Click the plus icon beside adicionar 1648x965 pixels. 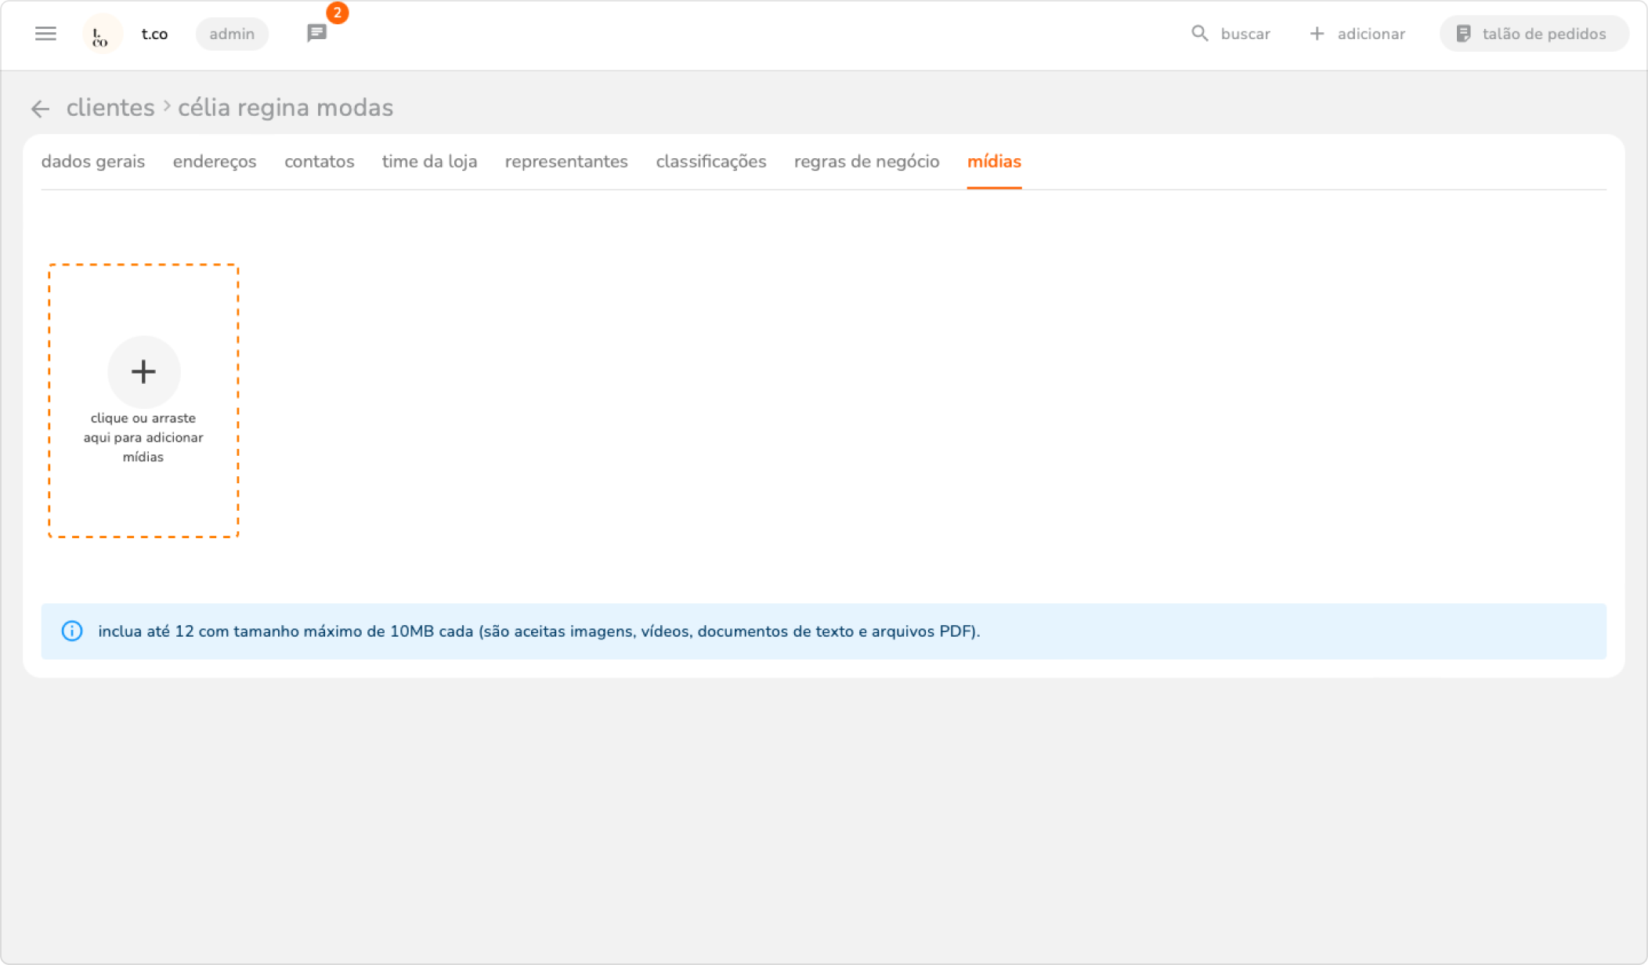(1317, 34)
